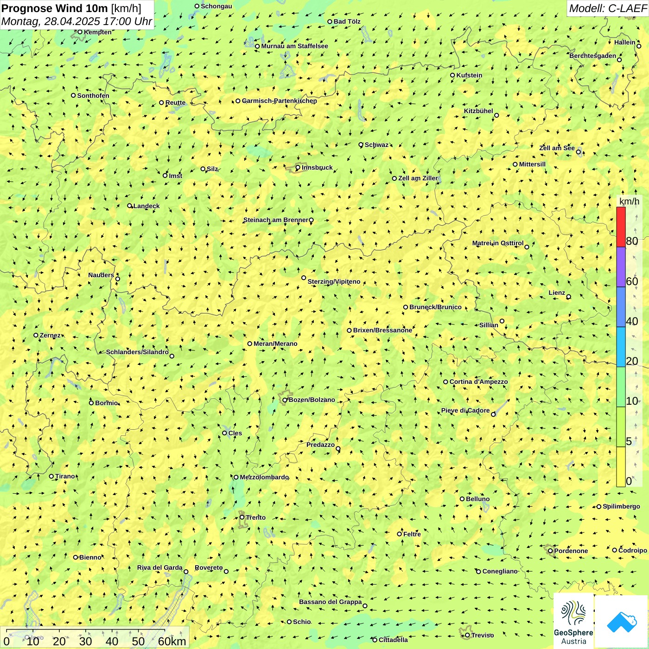Click the 'Modell: C-LAEF' label

[608, 8]
